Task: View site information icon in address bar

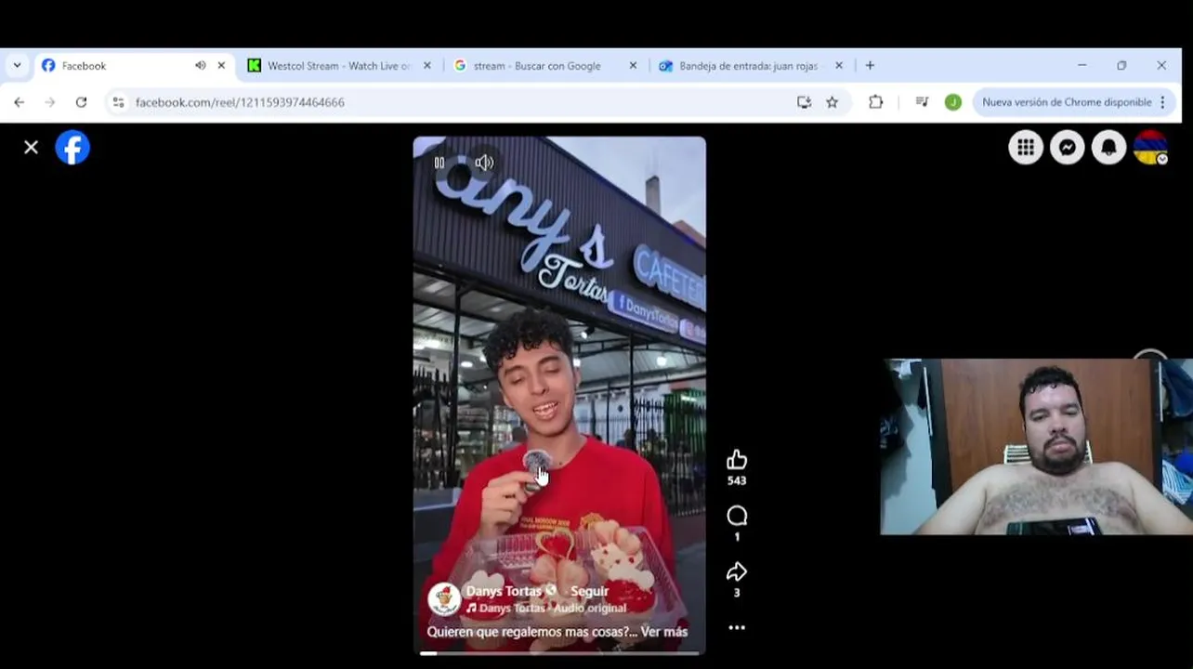Action: 118,102
